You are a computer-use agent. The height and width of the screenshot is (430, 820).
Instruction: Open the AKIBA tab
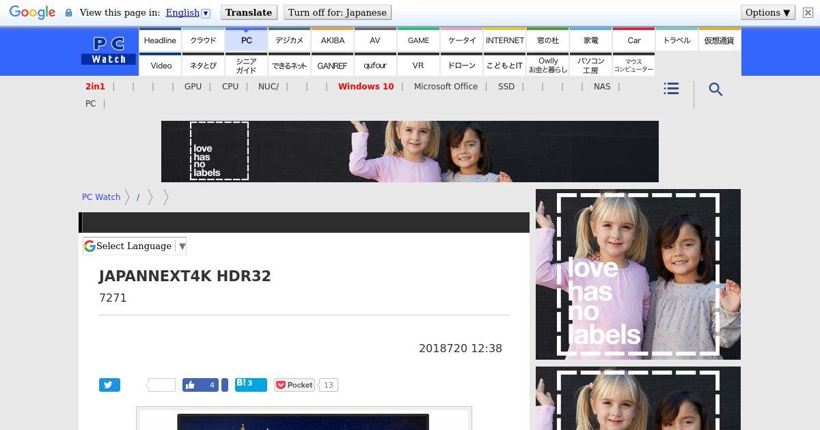coord(332,40)
